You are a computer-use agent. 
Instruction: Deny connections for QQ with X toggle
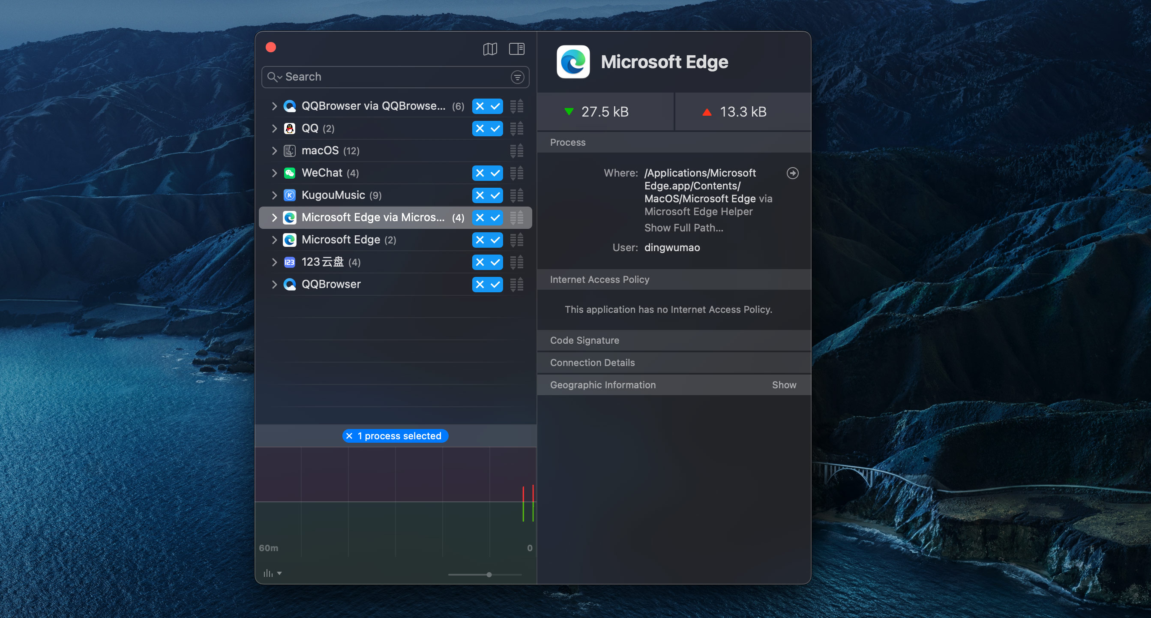point(480,129)
